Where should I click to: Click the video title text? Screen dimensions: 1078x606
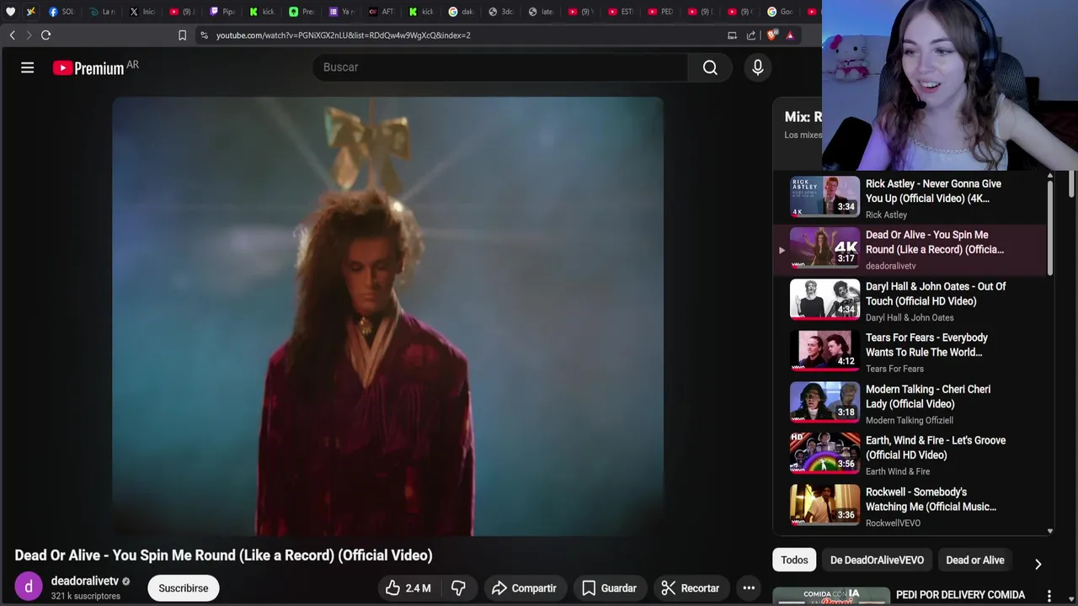223,555
